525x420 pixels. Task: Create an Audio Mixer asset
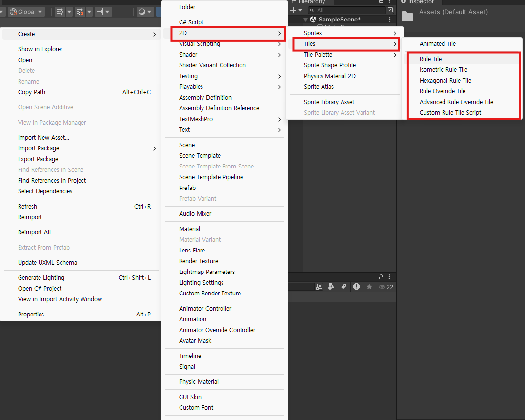tap(224, 214)
